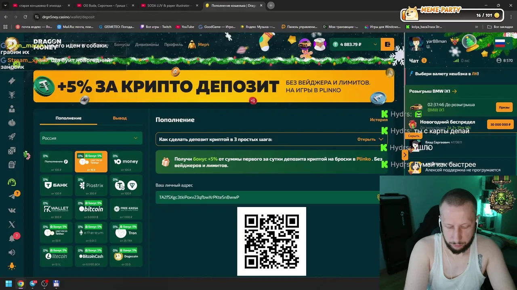Select the Ethereum payment method
Screen dimensions: 517x290
pos(91,232)
